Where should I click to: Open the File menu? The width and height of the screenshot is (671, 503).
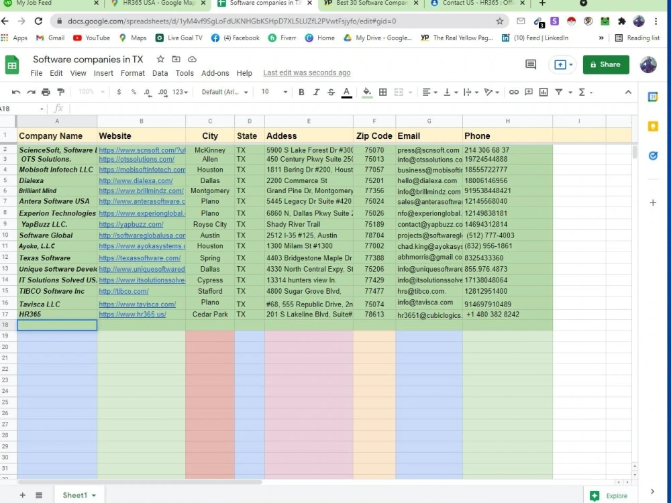click(36, 73)
